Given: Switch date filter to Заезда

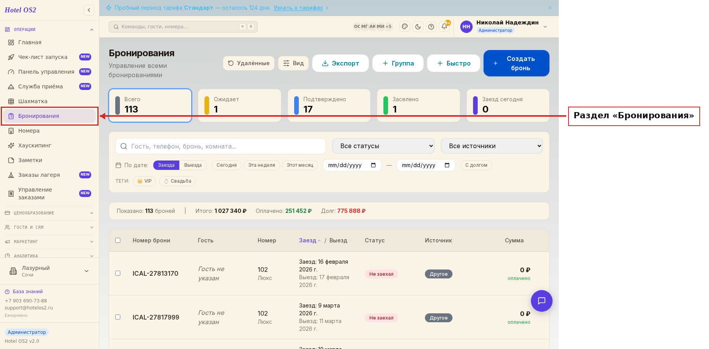Looking at the screenshot, I should pyautogui.click(x=166, y=165).
